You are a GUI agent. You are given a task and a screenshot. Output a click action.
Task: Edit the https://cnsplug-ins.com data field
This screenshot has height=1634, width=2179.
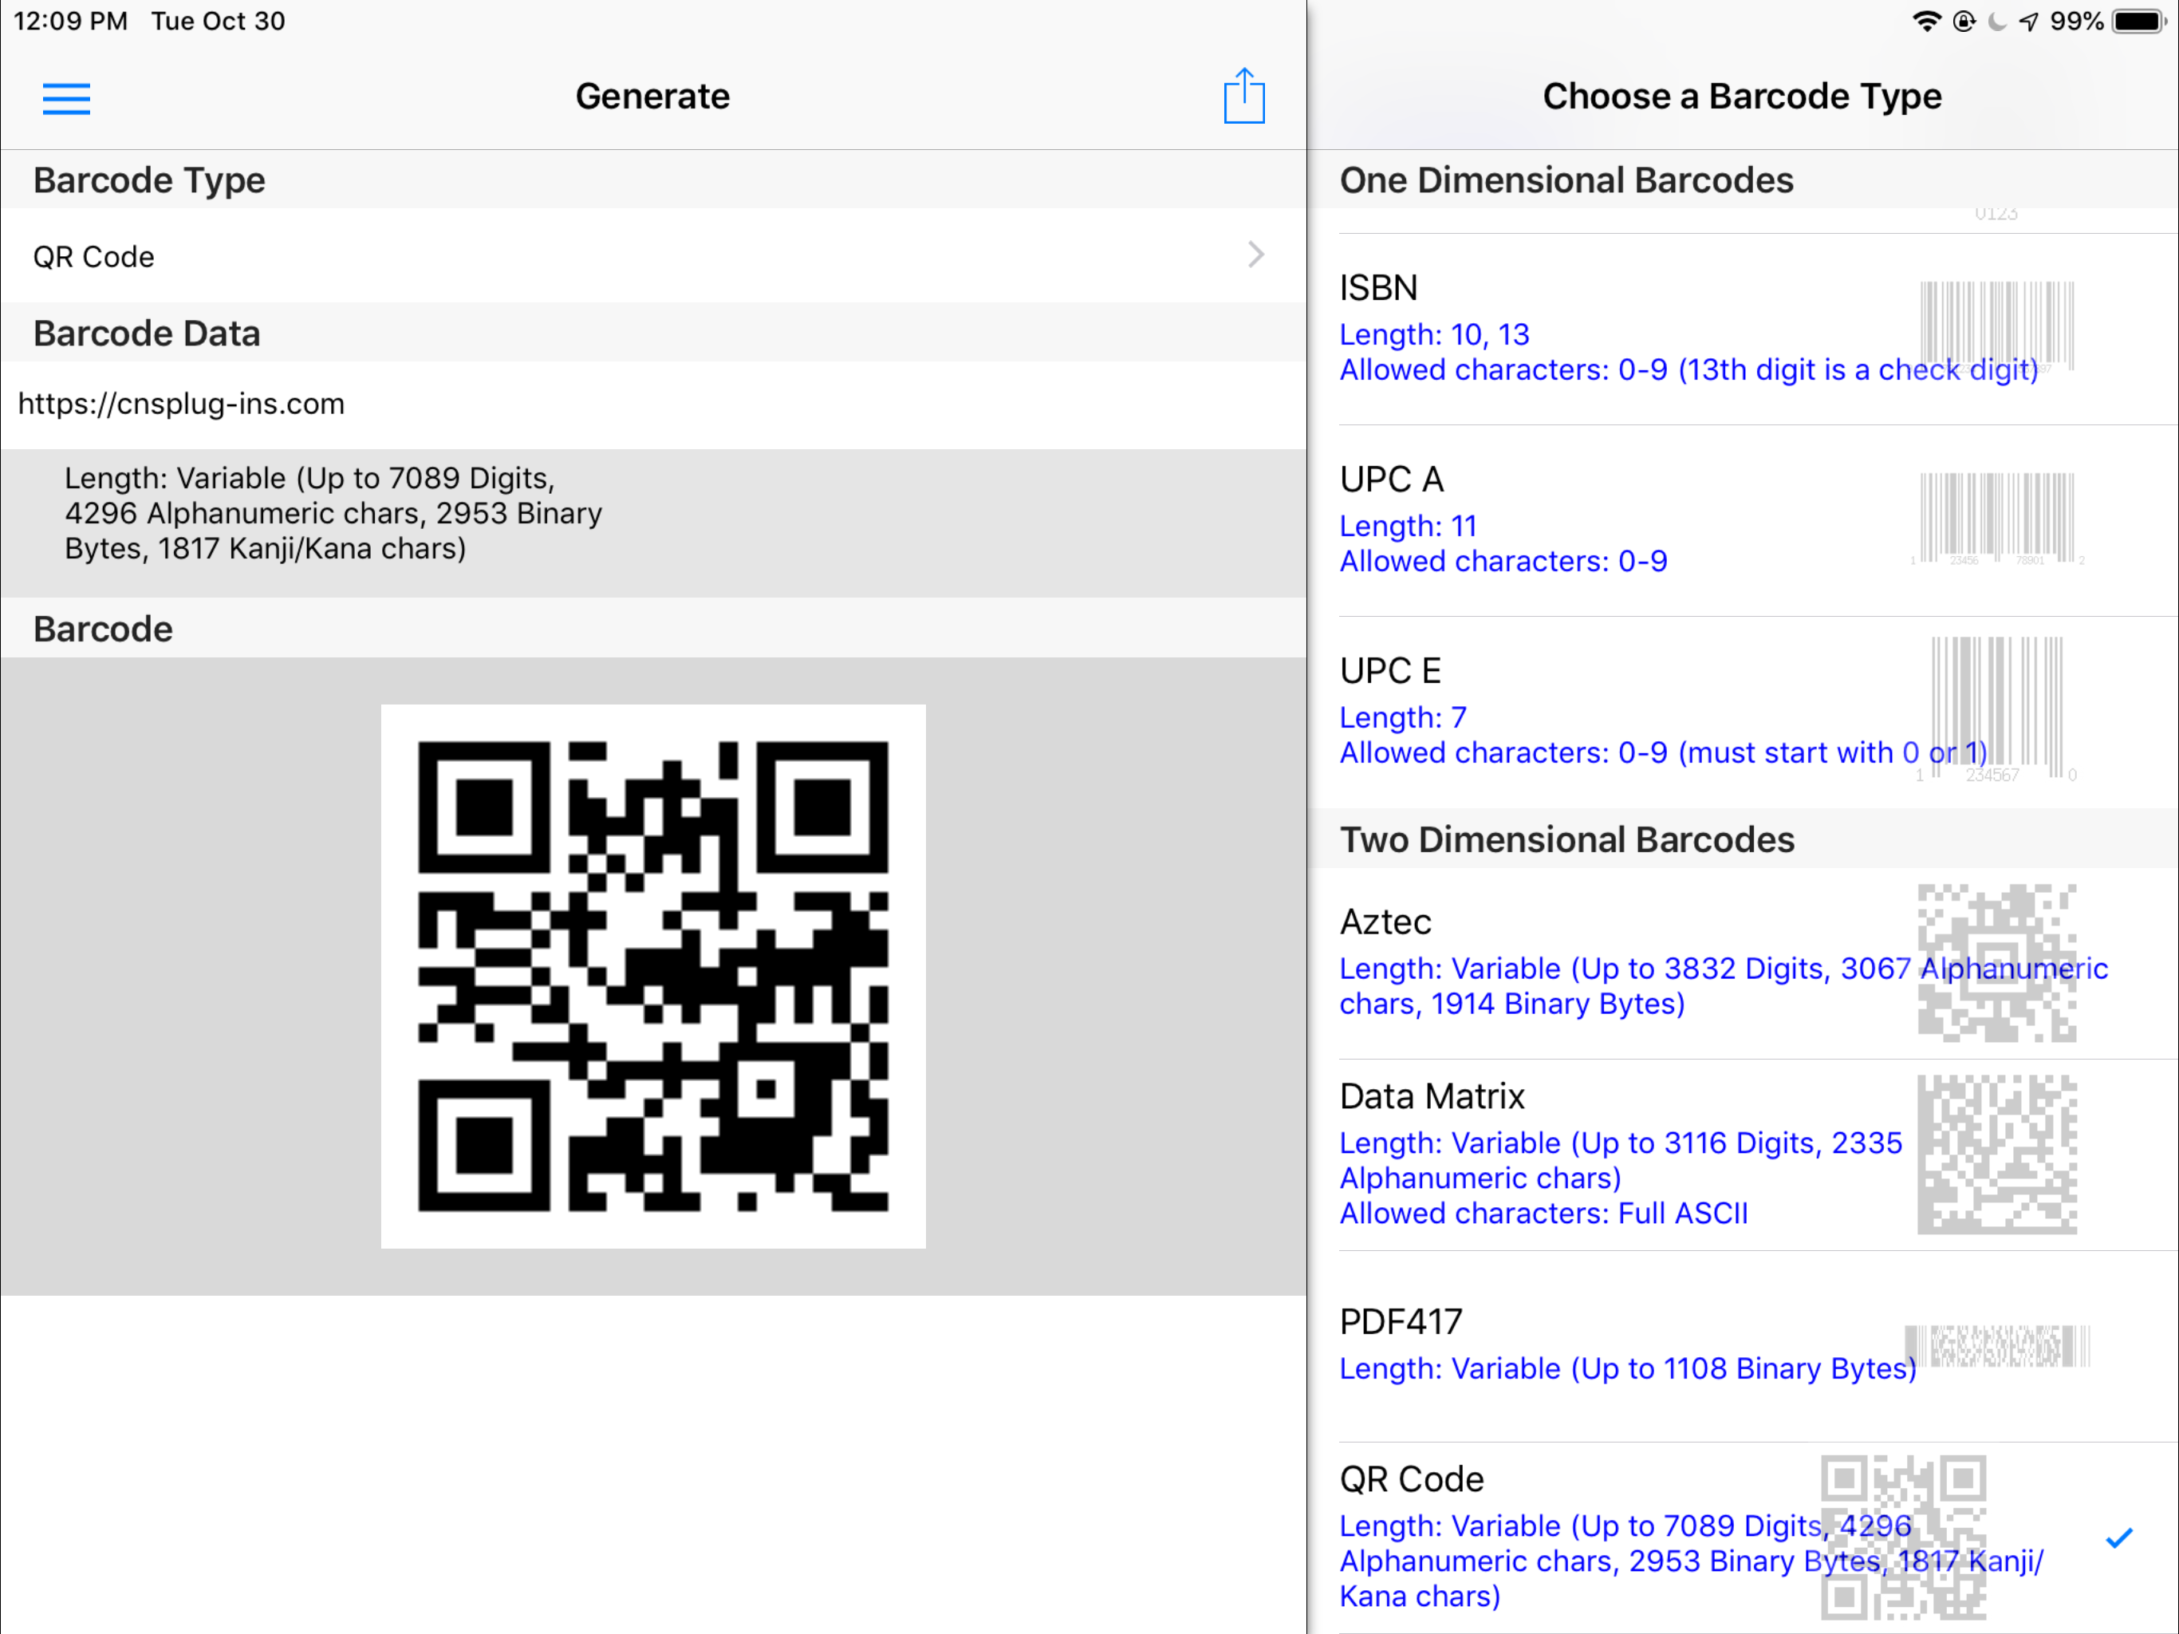(653, 404)
